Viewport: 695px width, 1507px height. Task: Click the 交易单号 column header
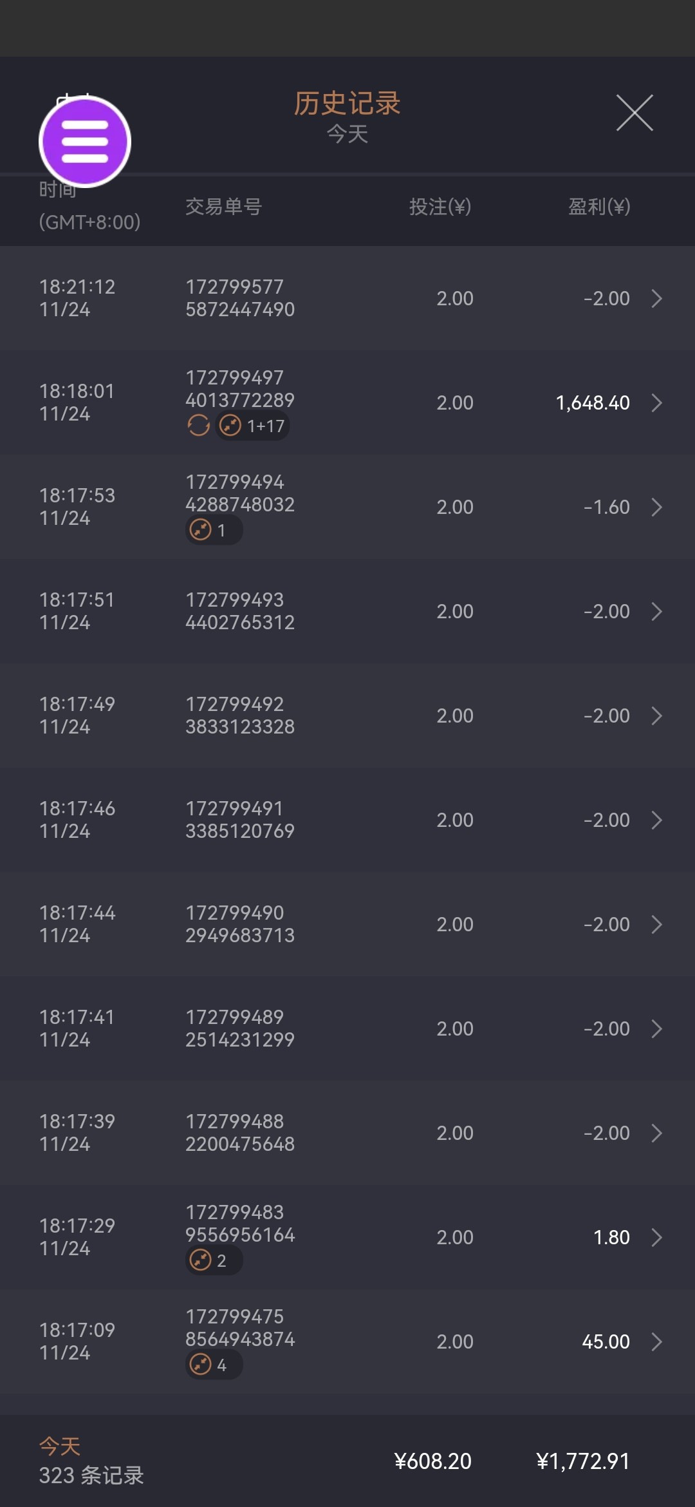click(x=223, y=207)
